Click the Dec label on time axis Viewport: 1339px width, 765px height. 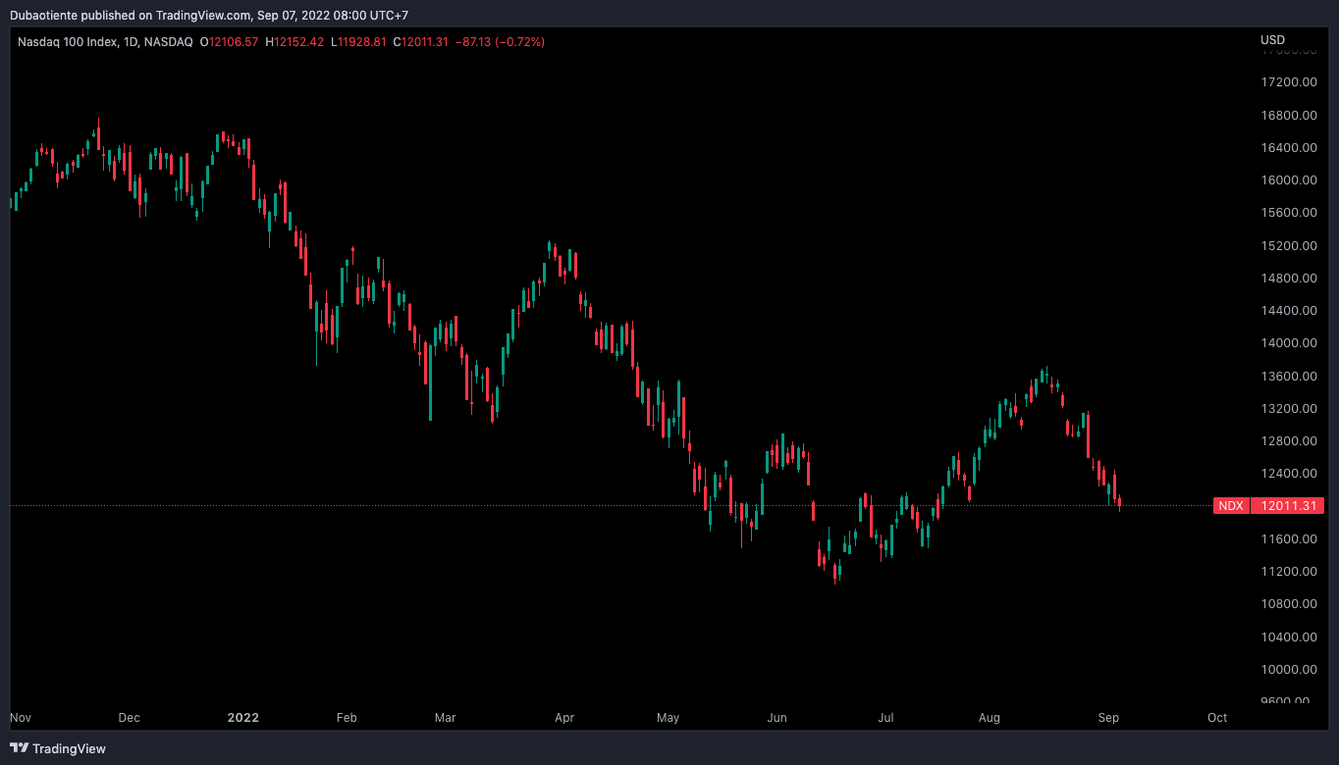[x=129, y=718]
